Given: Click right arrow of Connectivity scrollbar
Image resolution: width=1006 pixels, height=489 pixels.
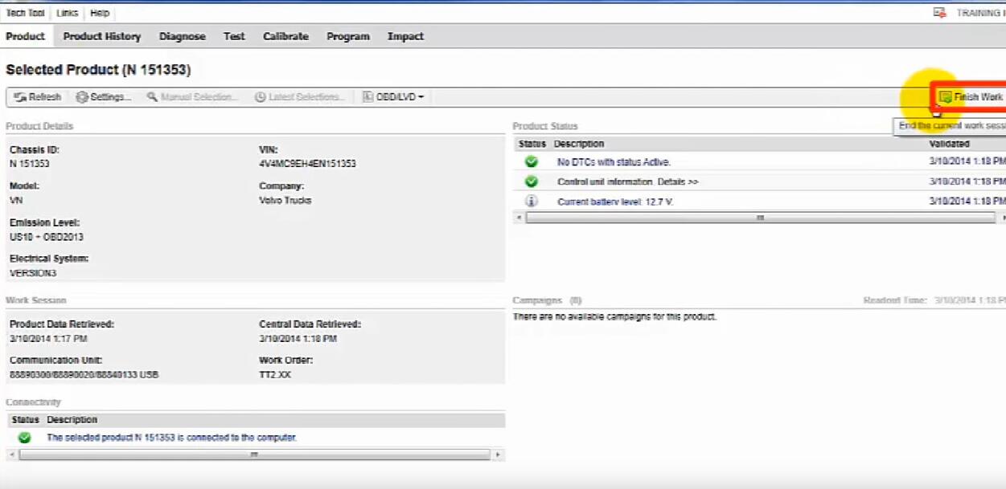Looking at the screenshot, I should (498, 454).
